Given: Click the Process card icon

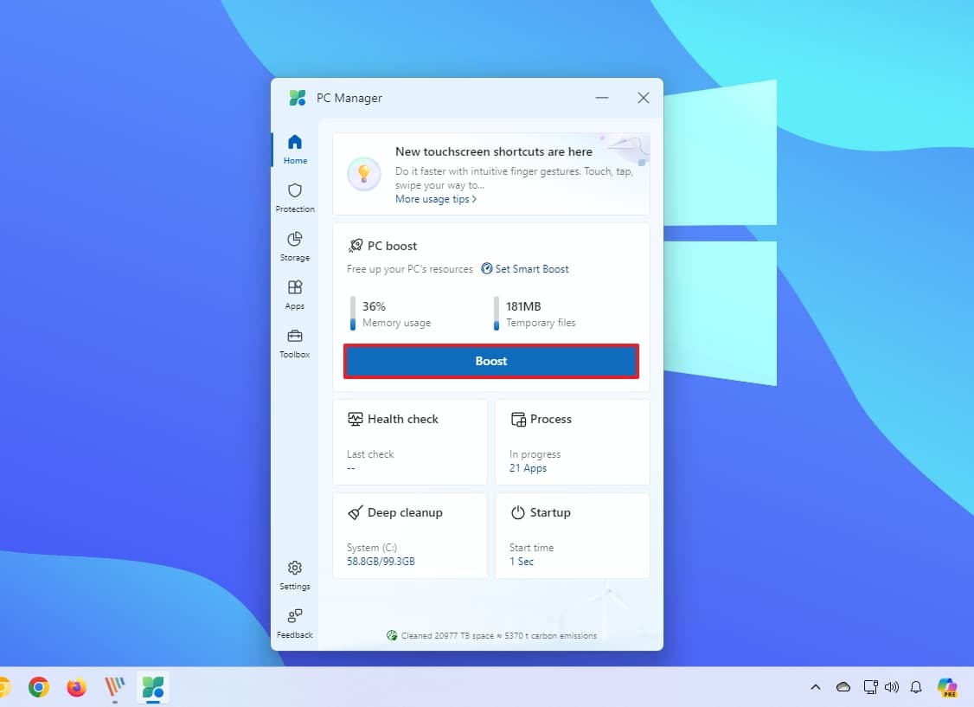Looking at the screenshot, I should click(x=519, y=419).
